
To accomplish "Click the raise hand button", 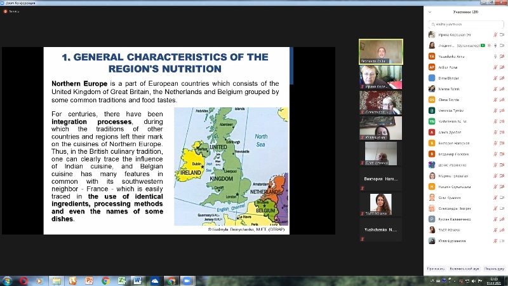I will coord(493,269).
